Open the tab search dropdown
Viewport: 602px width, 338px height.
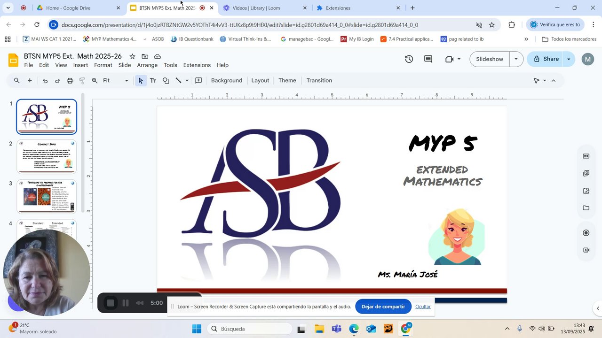point(8,8)
